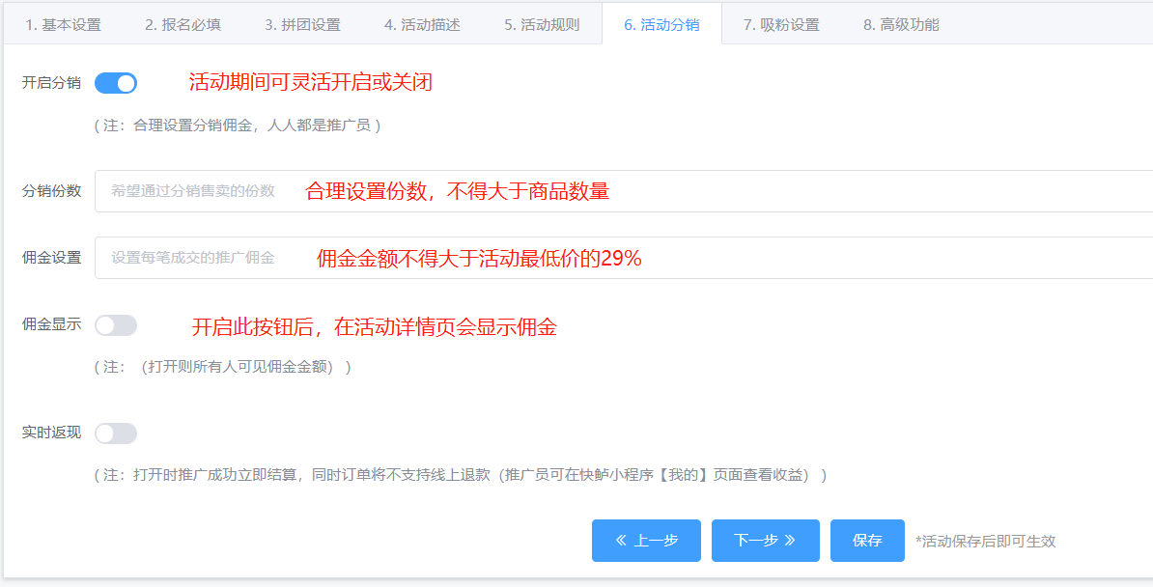Click the 开启分销 field label
Screen dimensions: 1153x587
coord(51,83)
